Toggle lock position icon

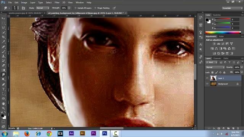point(220,72)
